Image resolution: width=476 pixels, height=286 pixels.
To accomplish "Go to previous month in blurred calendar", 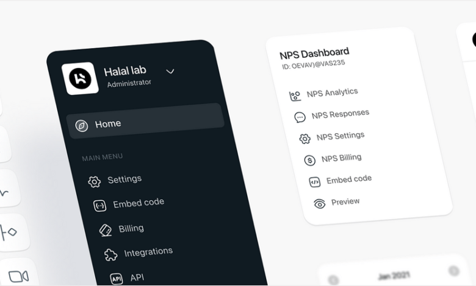I will (x=333, y=279).
